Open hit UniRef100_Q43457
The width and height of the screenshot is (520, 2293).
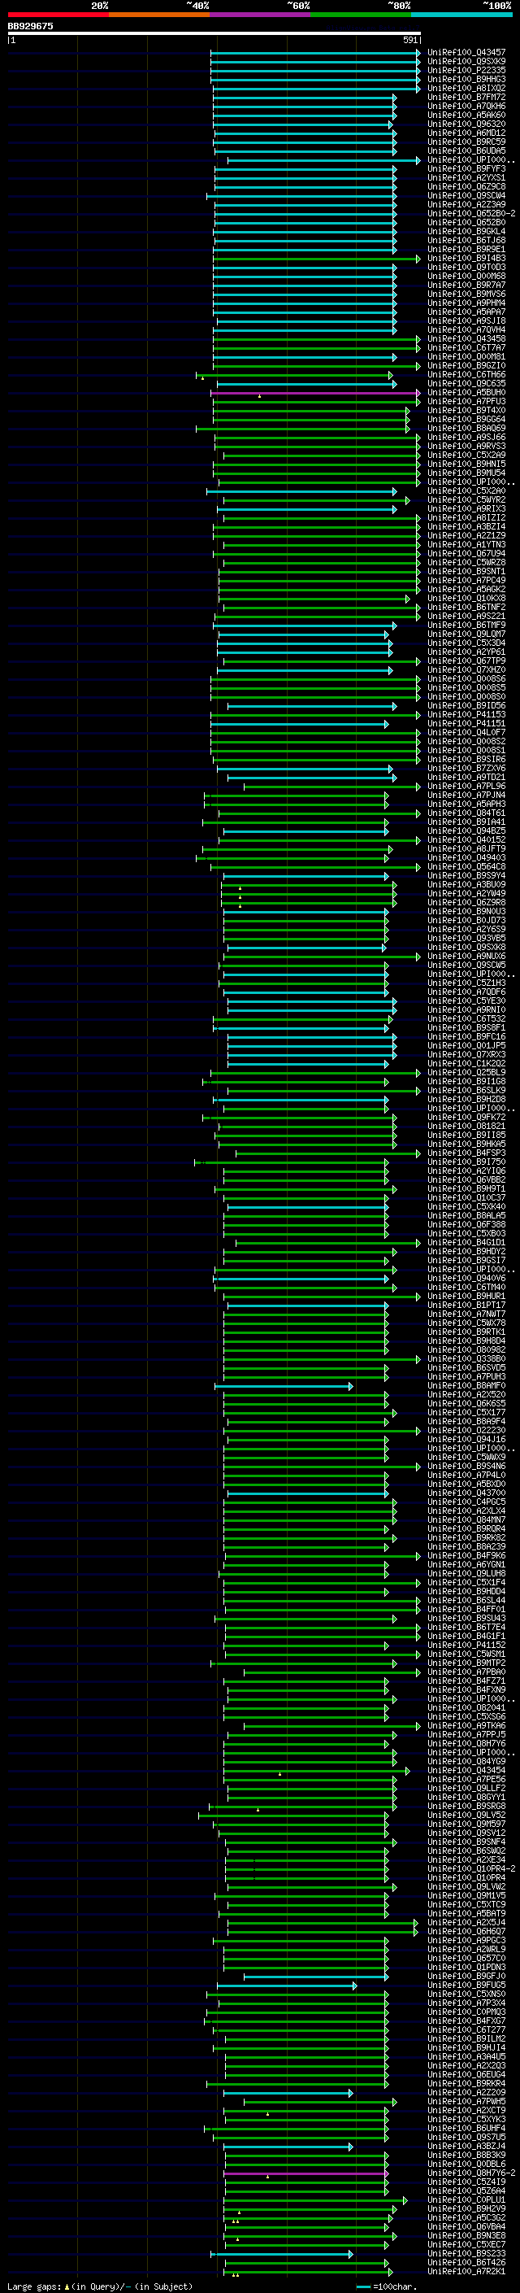[x=466, y=53]
